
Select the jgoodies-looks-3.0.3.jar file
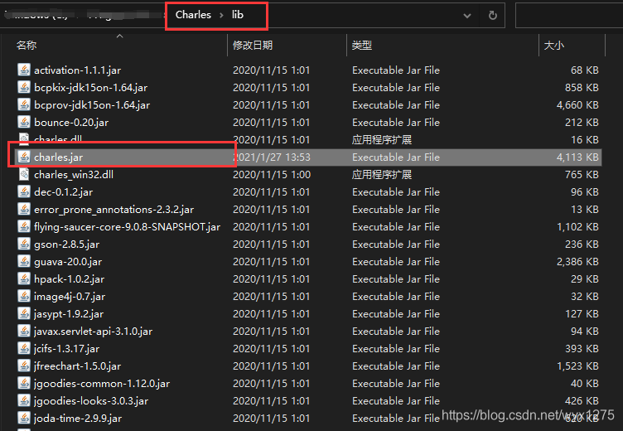tap(308, 401)
